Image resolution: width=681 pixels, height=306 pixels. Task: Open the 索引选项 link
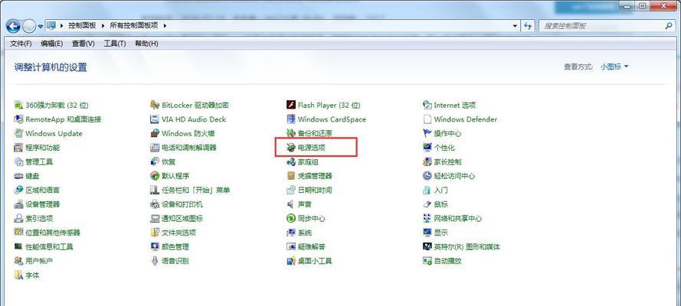[x=39, y=219]
